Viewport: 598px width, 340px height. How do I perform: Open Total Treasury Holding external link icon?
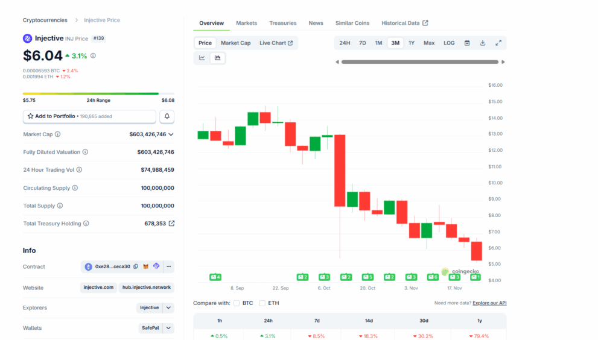171,224
